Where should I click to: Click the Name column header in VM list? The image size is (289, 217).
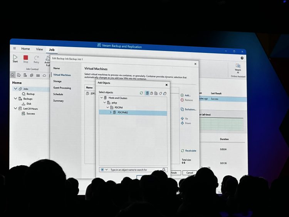pyautogui.click(x=89, y=88)
